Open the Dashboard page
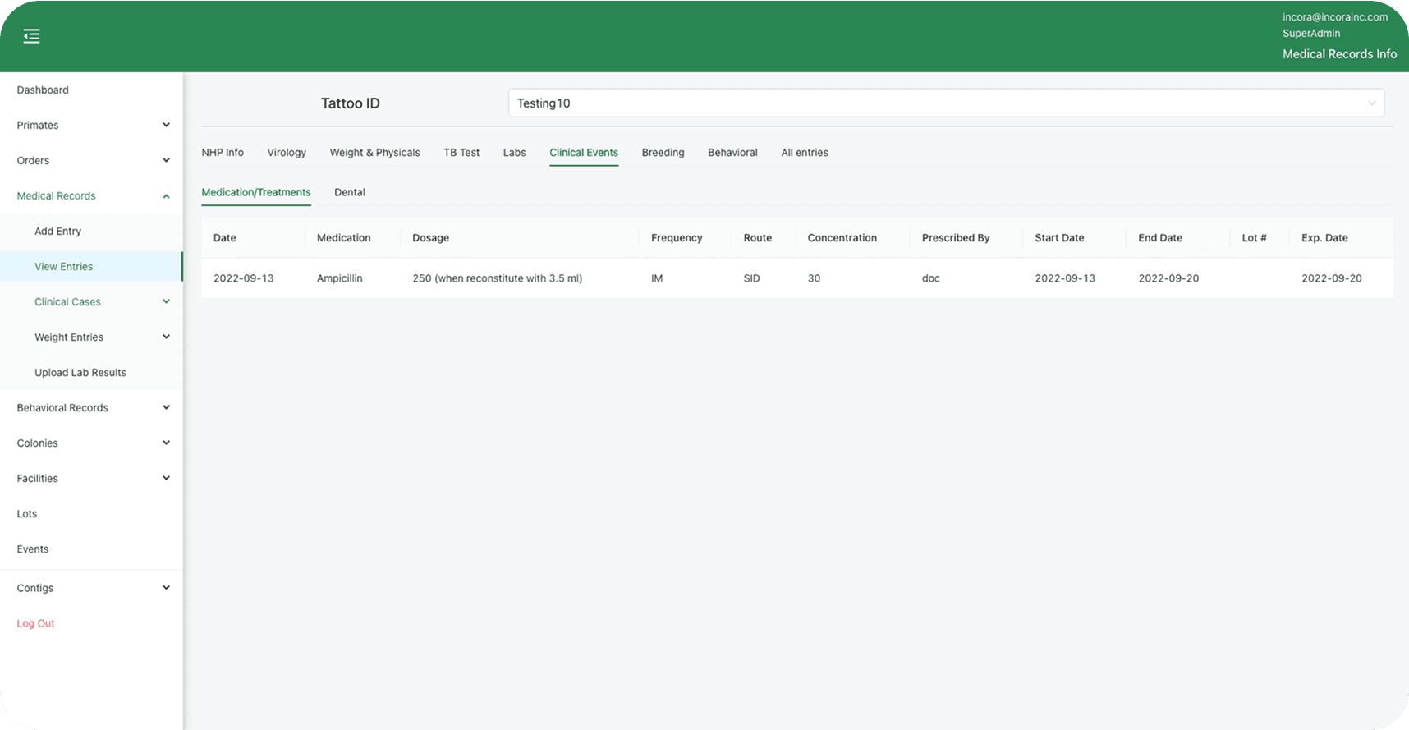 (x=43, y=90)
